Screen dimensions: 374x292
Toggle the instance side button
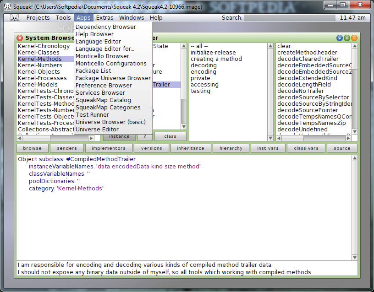pos(119,137)
